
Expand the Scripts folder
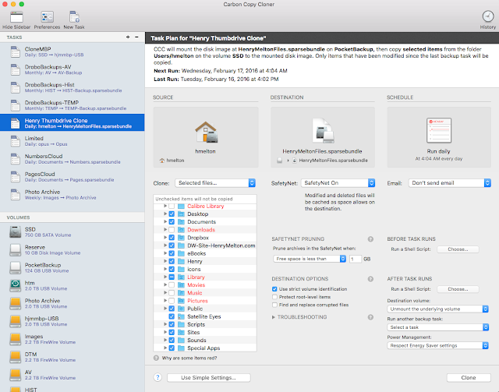165,324
